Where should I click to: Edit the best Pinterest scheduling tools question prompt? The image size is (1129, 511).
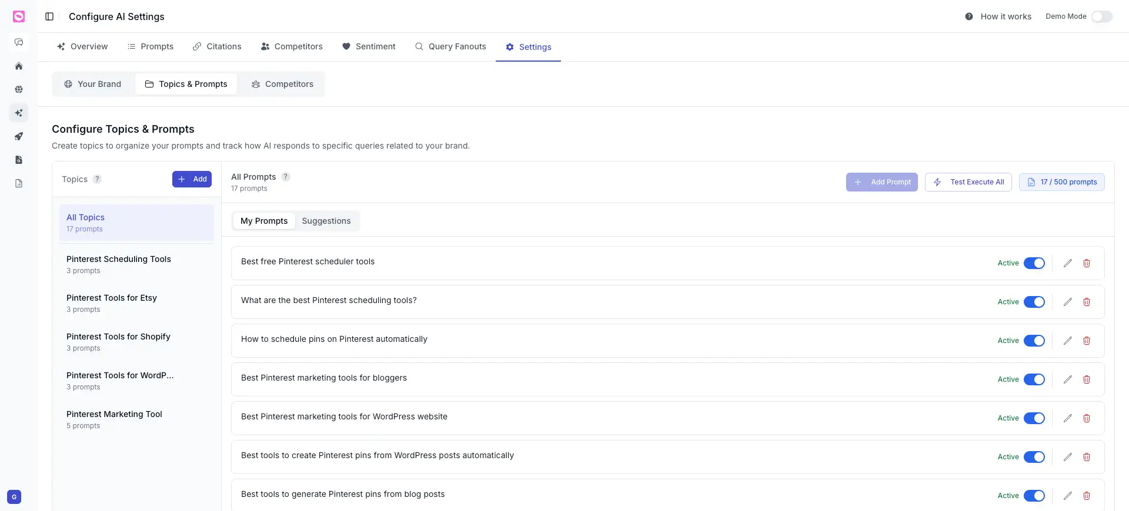tap(1068, 302)
